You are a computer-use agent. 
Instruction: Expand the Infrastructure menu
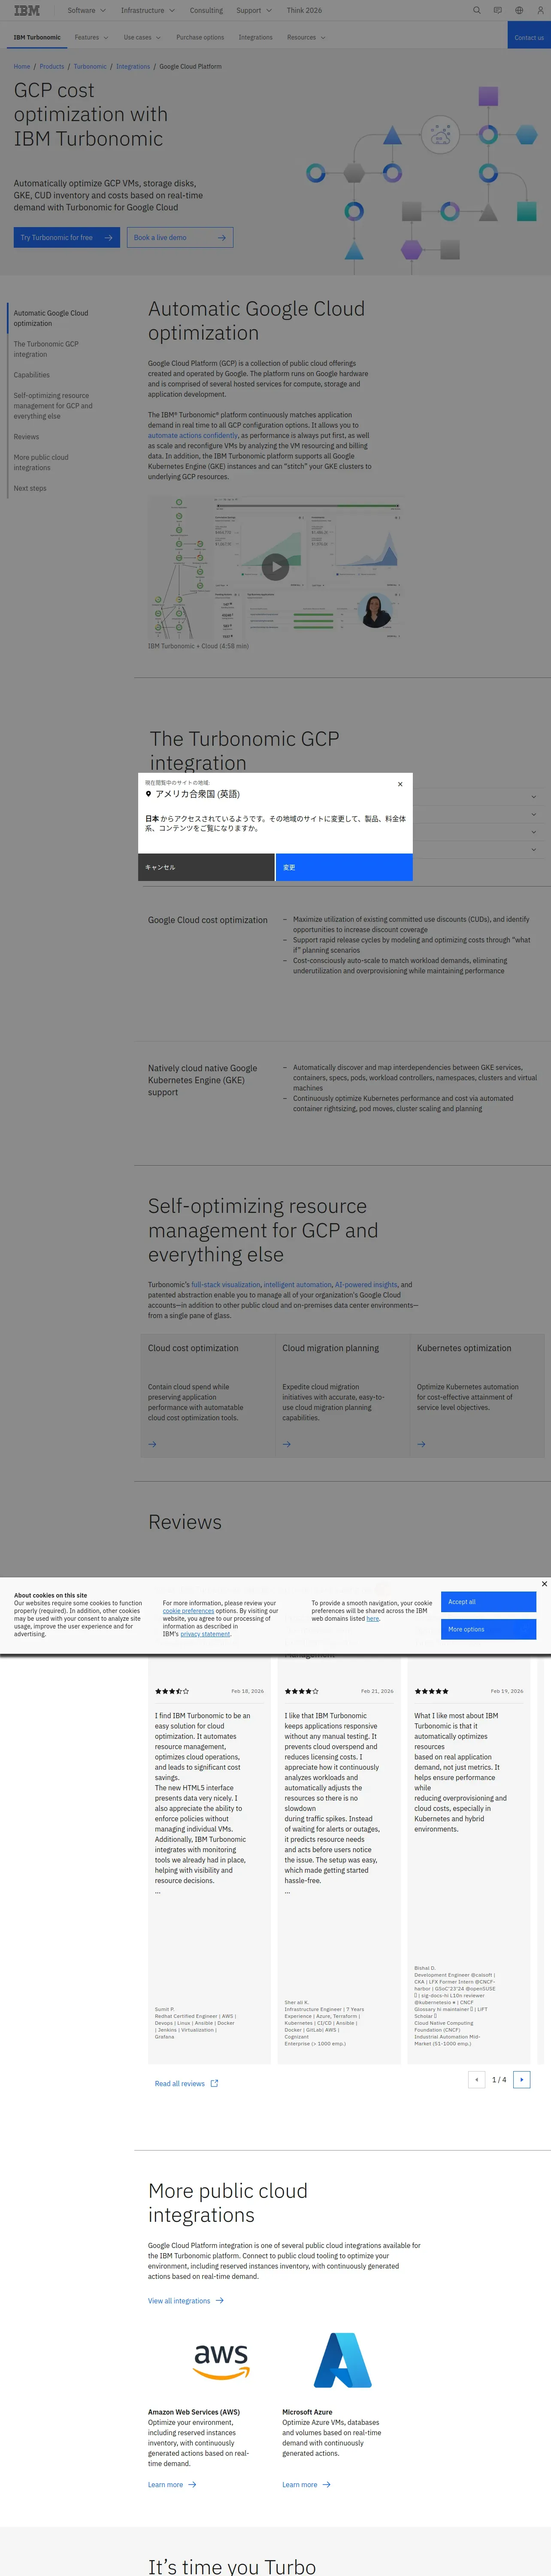point(147,10)
